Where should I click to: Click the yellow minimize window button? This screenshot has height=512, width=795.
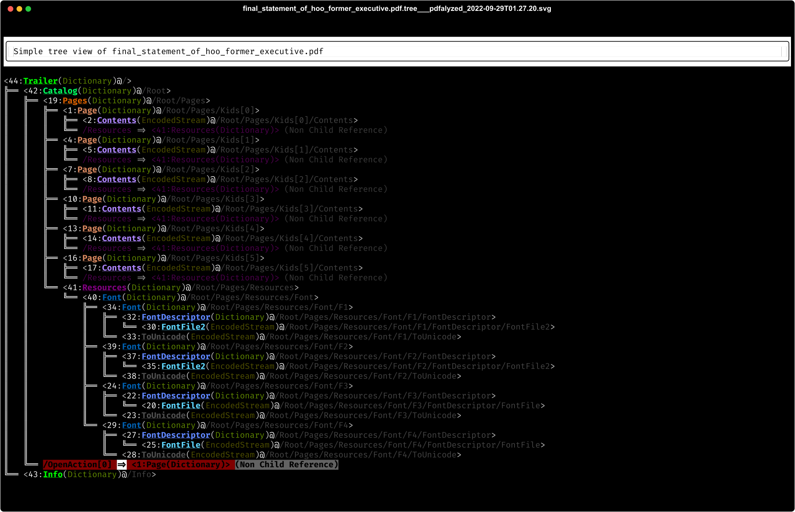point(19,9)
